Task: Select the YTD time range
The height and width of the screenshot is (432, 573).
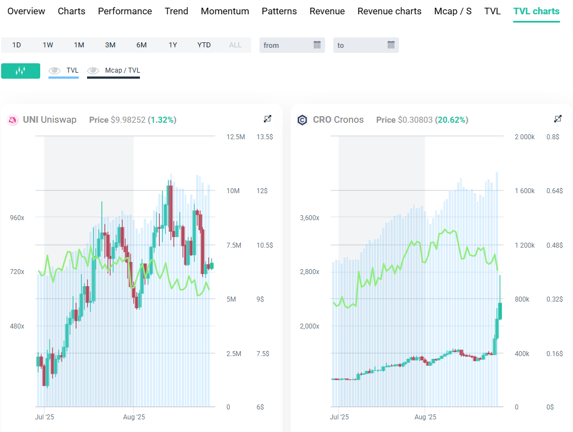Action: (x=204, y=45)
